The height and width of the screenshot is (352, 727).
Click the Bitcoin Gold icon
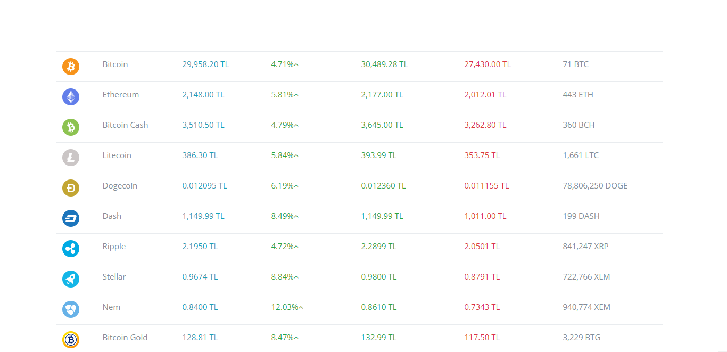(71, 340)
